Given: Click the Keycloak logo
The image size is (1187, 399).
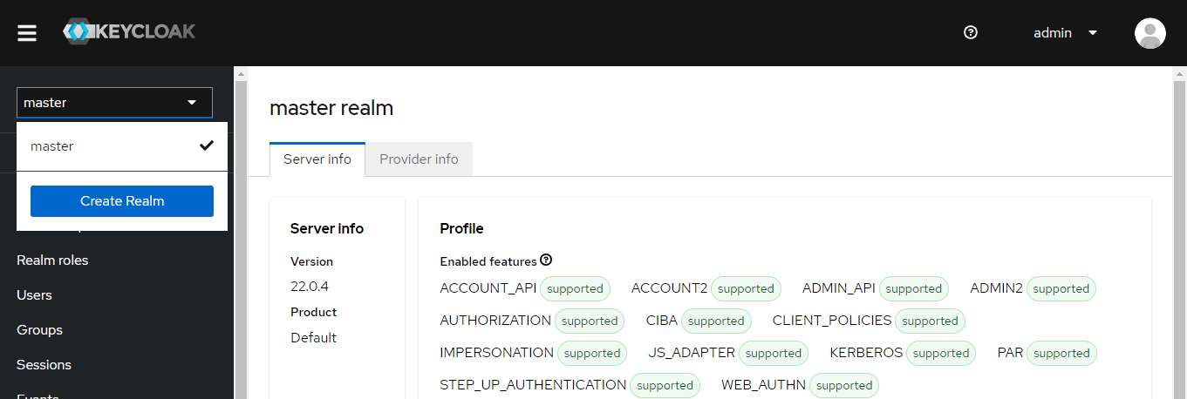Looking at the screenshot, I should tap(129, 32).
